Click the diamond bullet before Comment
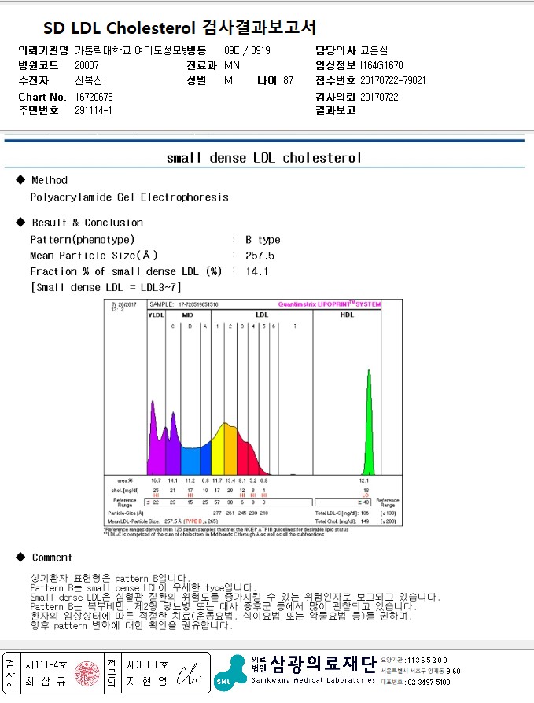The image size is (534, 703). click(x=20, y=557)
